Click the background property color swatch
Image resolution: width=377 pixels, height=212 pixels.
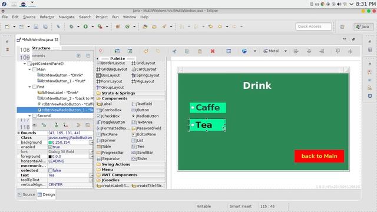[50, 143]
